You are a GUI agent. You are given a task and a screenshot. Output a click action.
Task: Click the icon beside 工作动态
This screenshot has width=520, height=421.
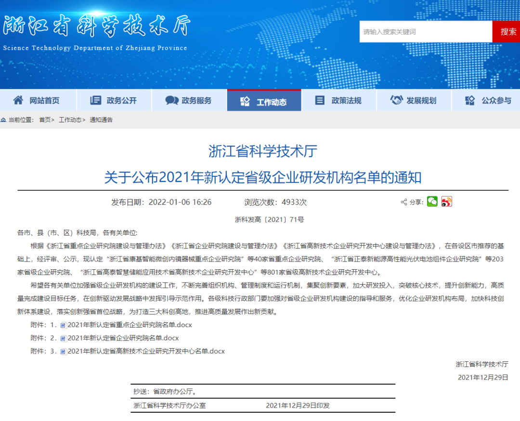245,102
